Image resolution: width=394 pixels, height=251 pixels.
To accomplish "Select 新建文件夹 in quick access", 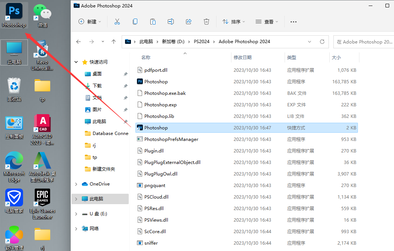I will (x=99, y=169).
